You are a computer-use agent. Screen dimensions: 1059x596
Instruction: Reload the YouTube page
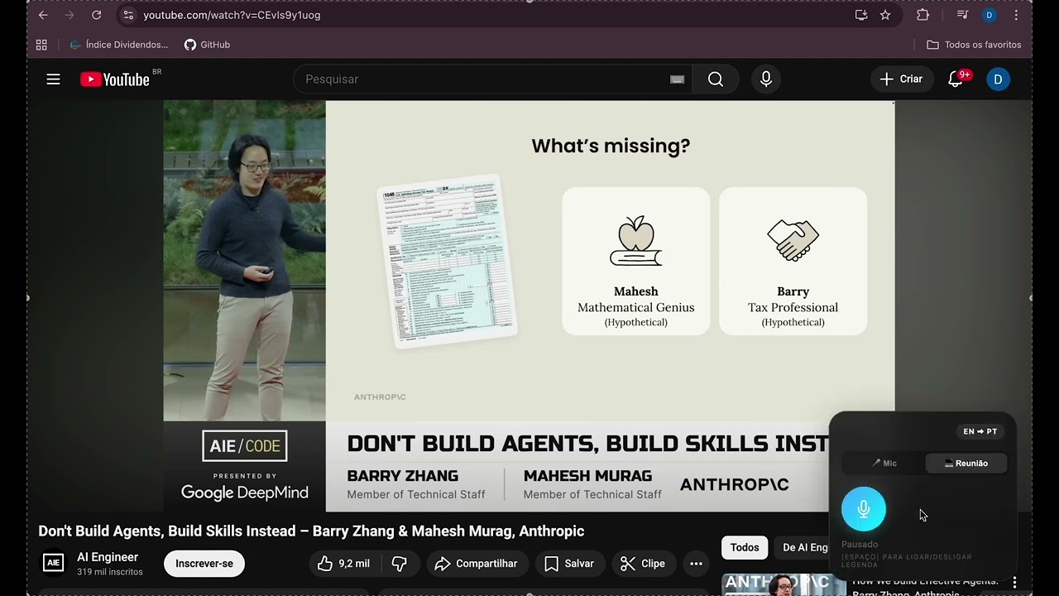96,15
